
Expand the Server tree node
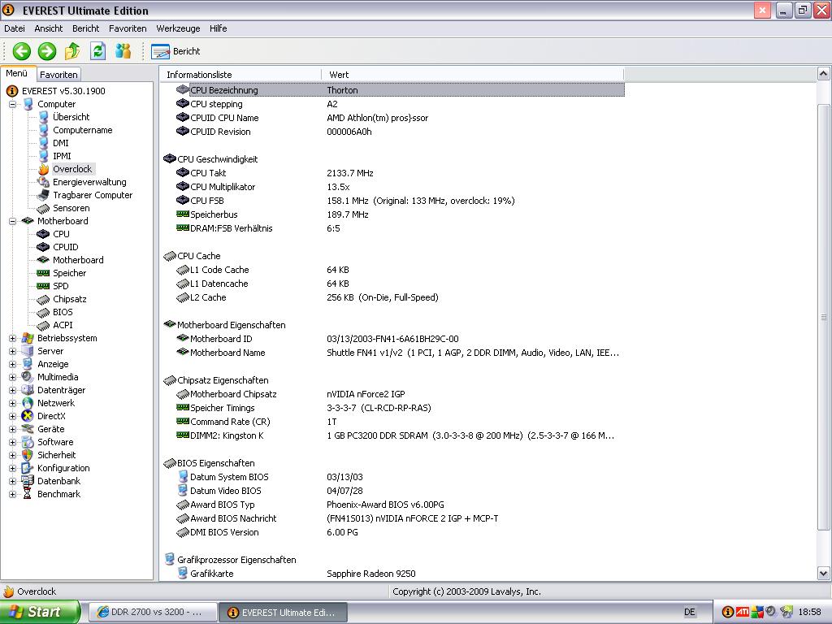13,351
